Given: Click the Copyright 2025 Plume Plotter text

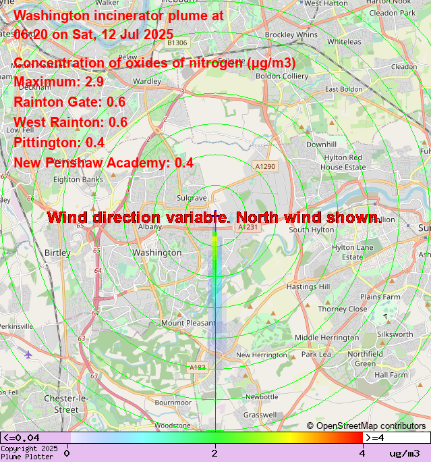Looking at the screenshot, I should pos(29,453).
